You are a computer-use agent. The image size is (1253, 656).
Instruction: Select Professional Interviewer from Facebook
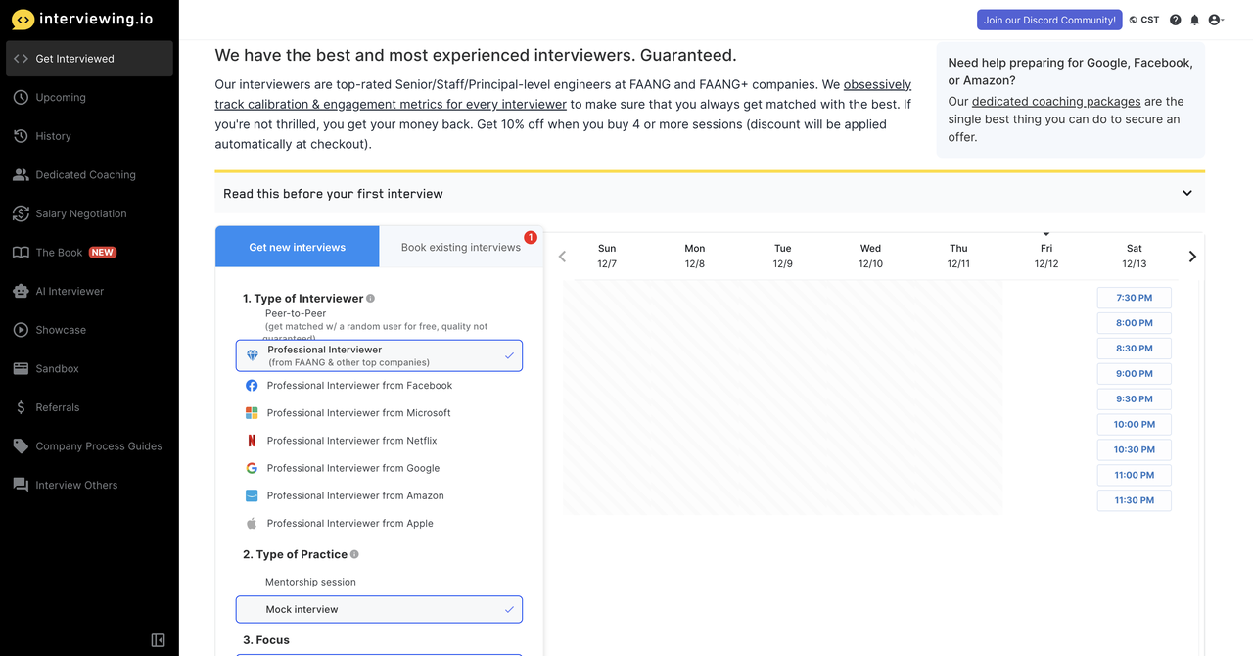pyautogui.click(x=359, y=386)
